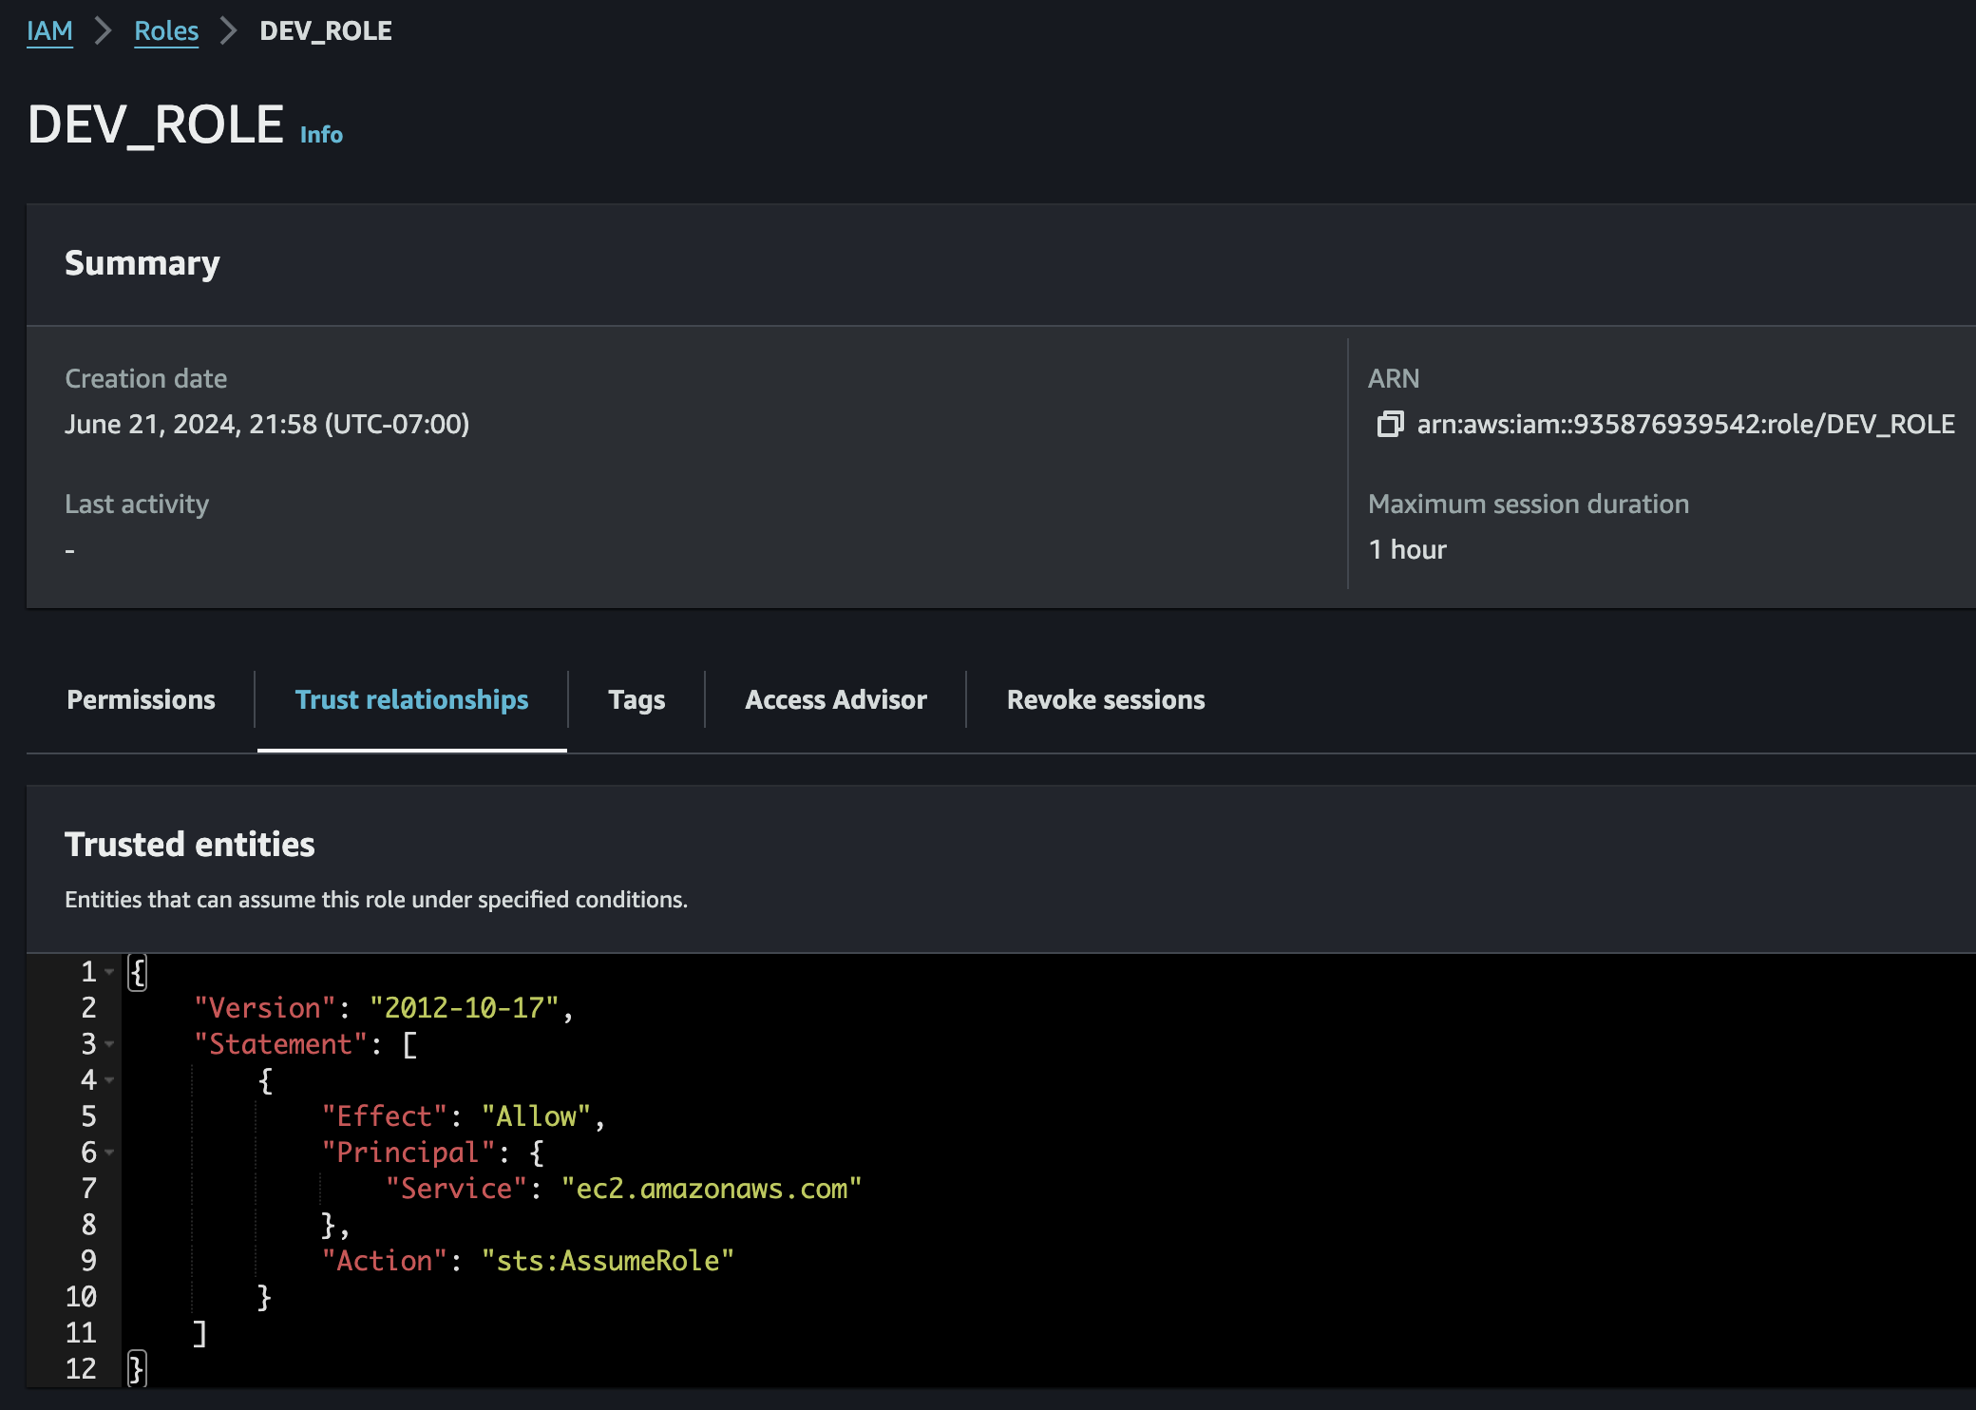This screenshot has height=1410, width=1976.
Task: Open the Roles breadcrumb link
Action: [x=166, y=30]
